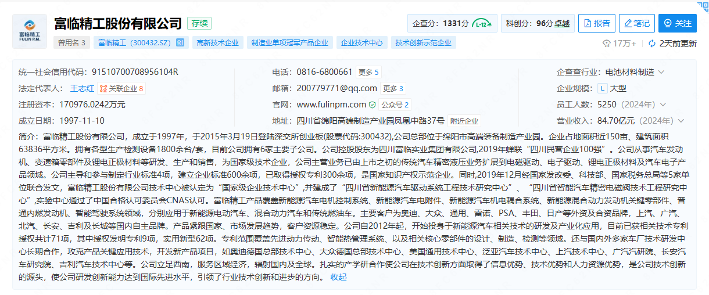This screenshot has width=709, height=295.
Task: Open legal representative 王志红 link
Action: pyautogui.click(x=82, y=88)
